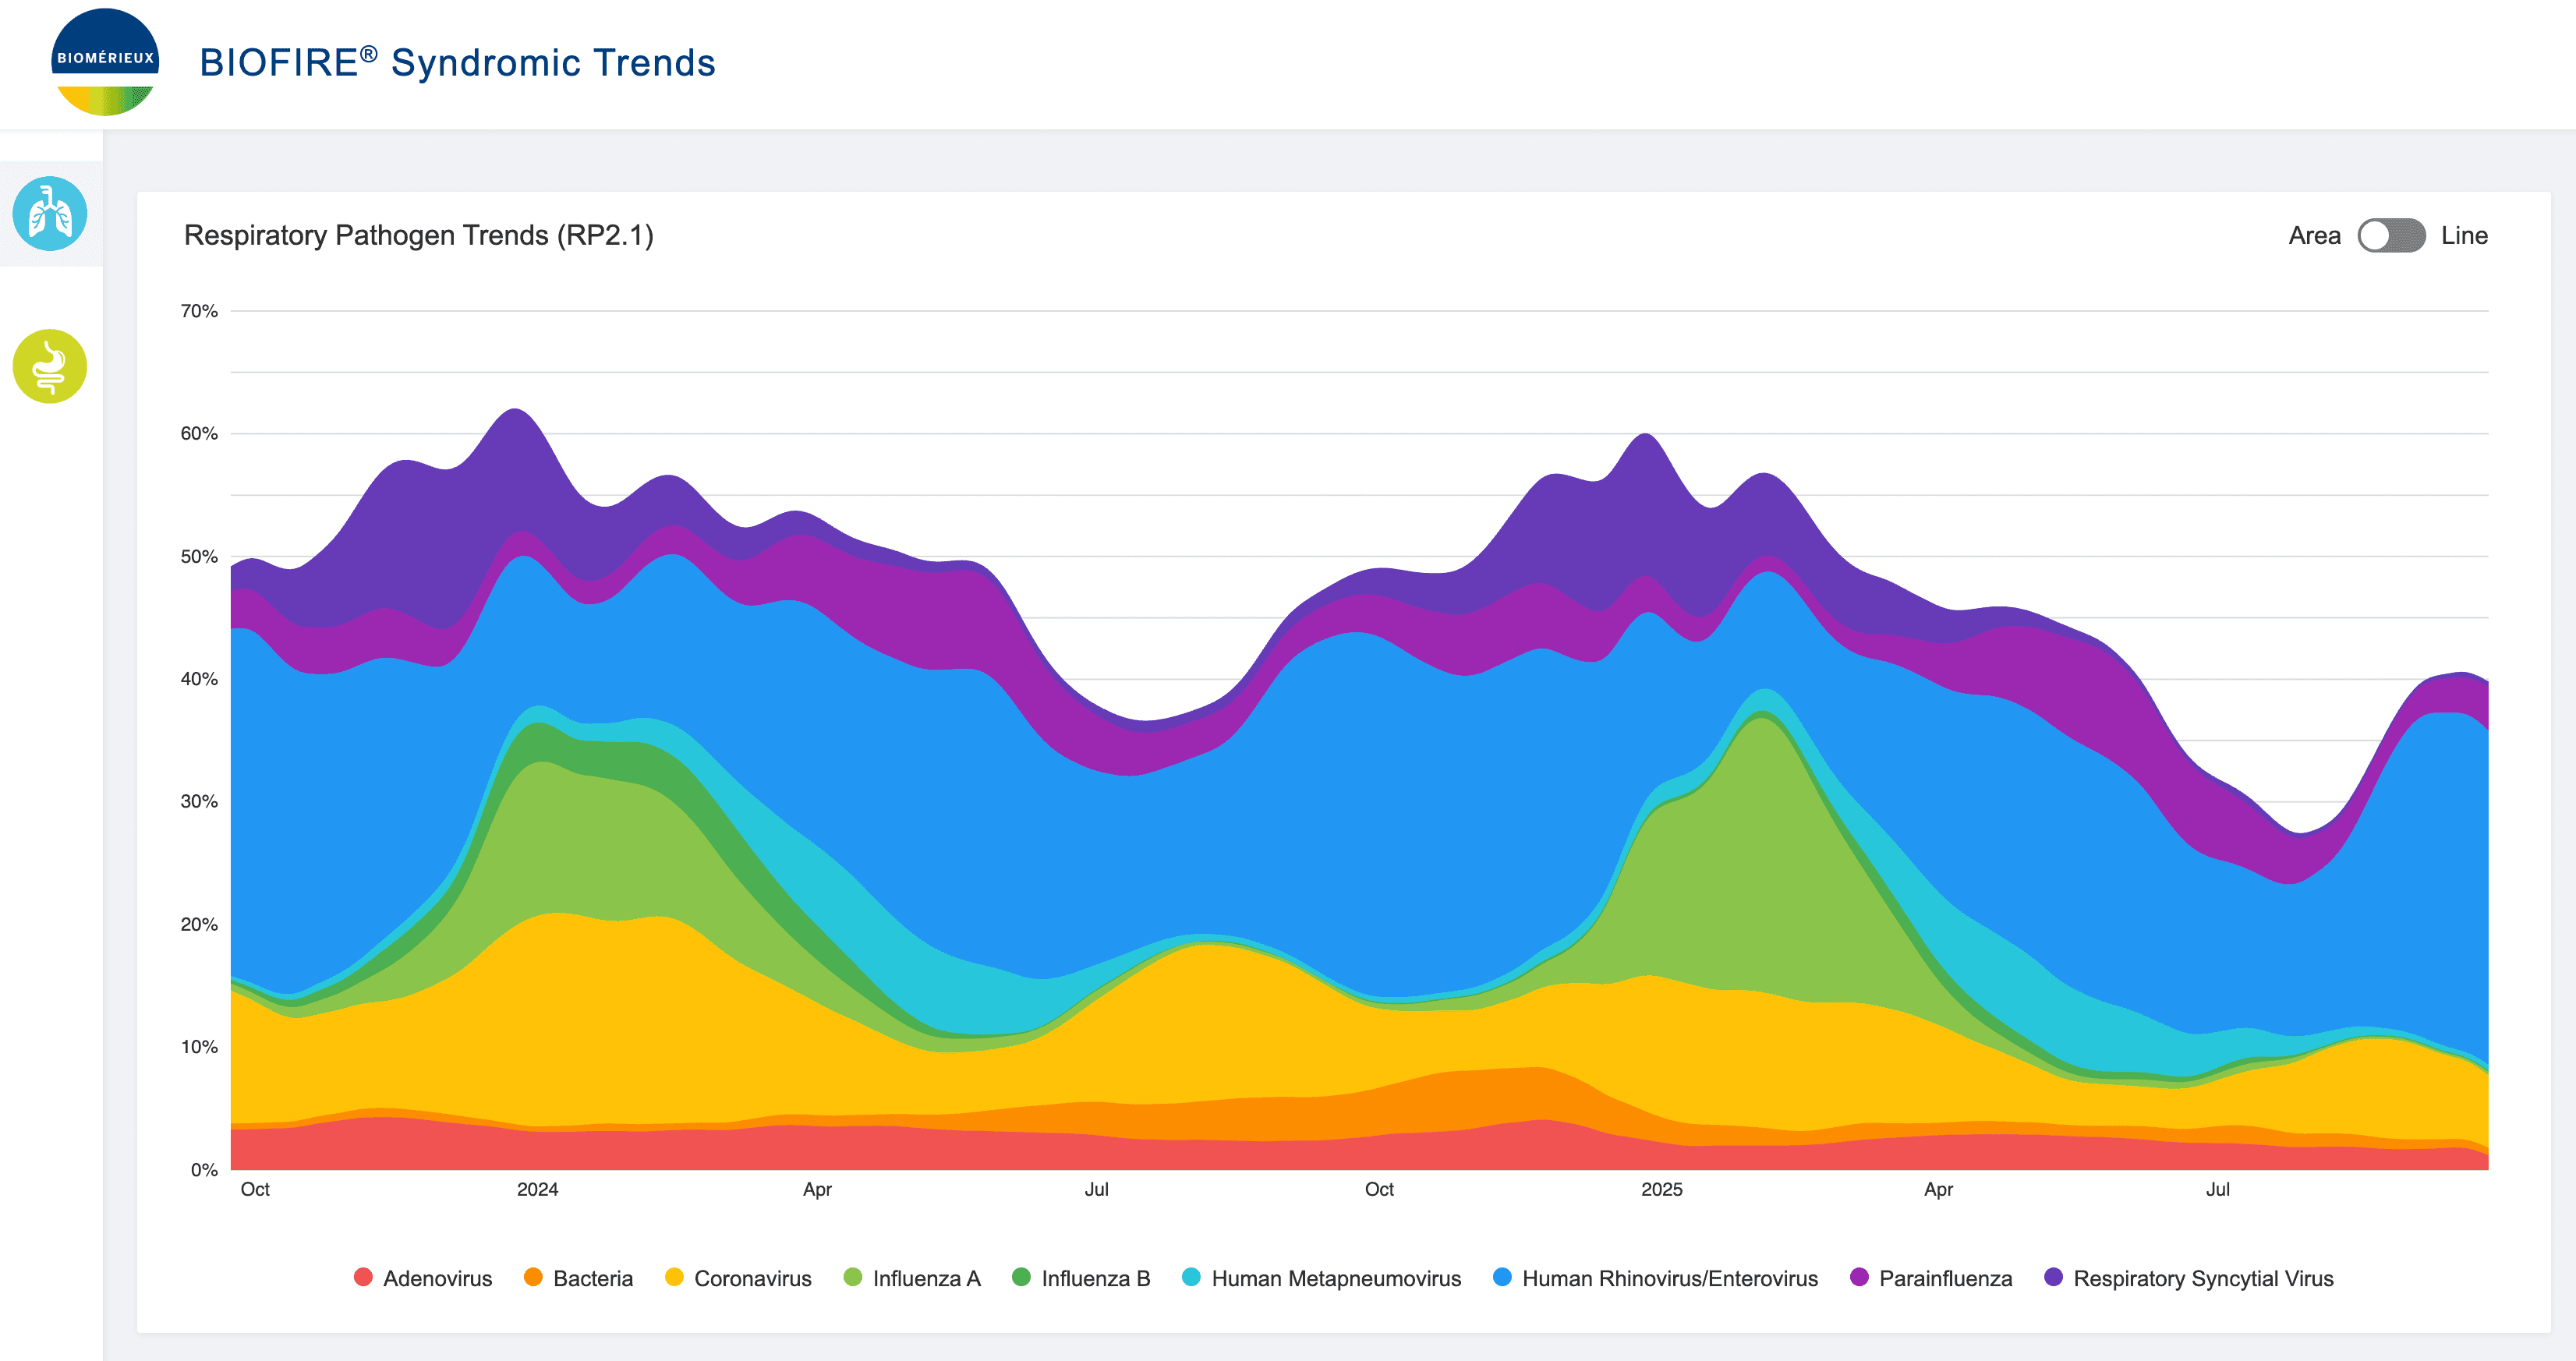Click the bioMérieux logo
This screenshot has height=1361, width=2576.
click(x=105, y=62)
